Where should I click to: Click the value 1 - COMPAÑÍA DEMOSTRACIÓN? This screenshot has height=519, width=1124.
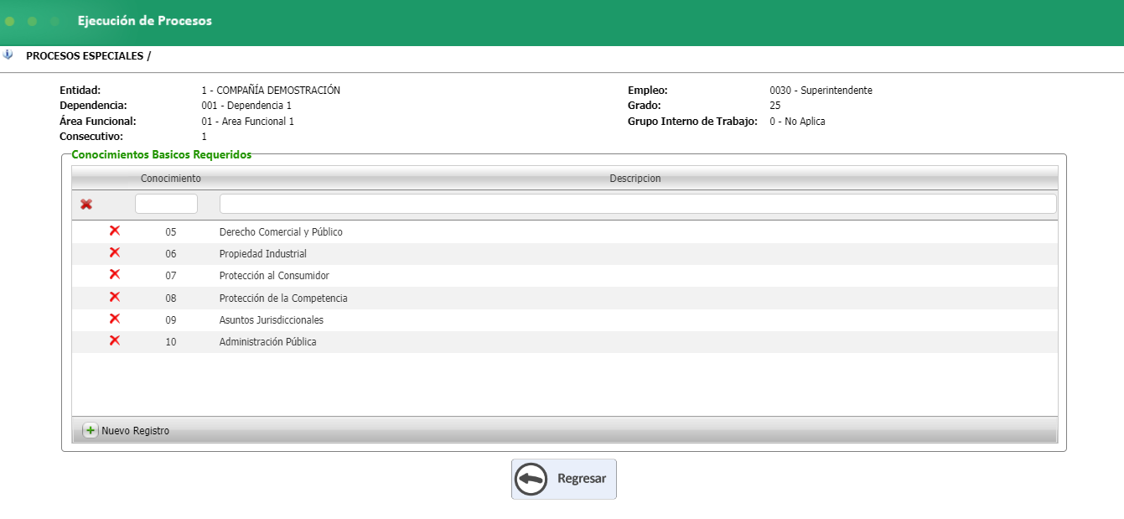tap(271, 91)
